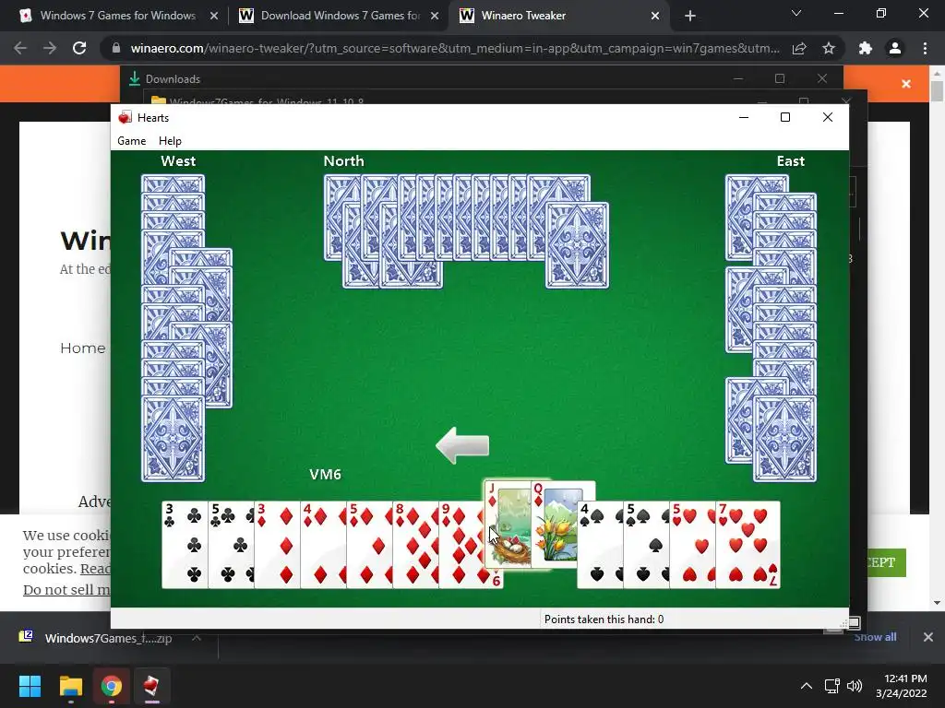Open the Help menu in Hearts
This screenshot has height=708, width=945.
pyautogui.click(x=170, y=141)
